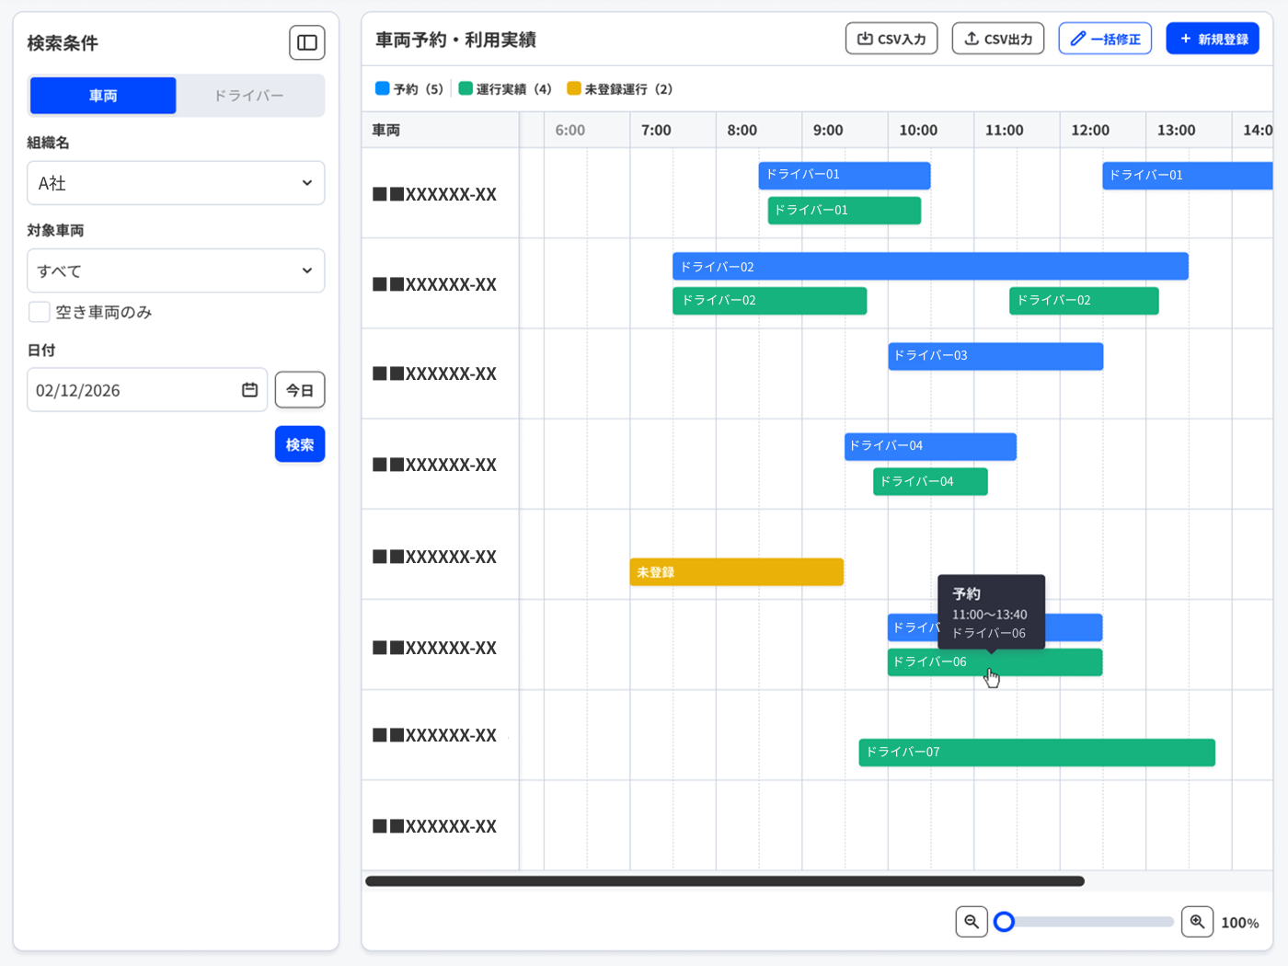Click the CSV入力 import button
Screen dimensions: 1288x966
(x=891, y=39)
